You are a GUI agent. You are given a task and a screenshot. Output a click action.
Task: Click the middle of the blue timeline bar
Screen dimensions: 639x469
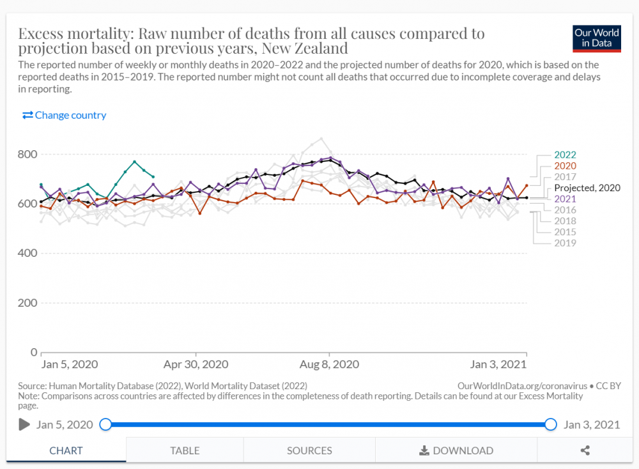(x=328, y=424)
